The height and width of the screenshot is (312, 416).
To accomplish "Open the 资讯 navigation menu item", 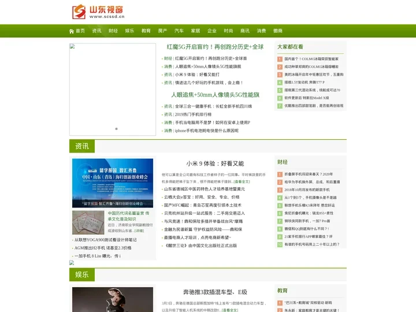I will [96, 31].
